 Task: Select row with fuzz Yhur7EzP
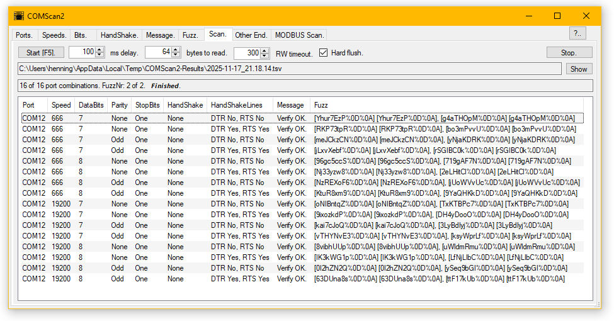click(302, 118)
